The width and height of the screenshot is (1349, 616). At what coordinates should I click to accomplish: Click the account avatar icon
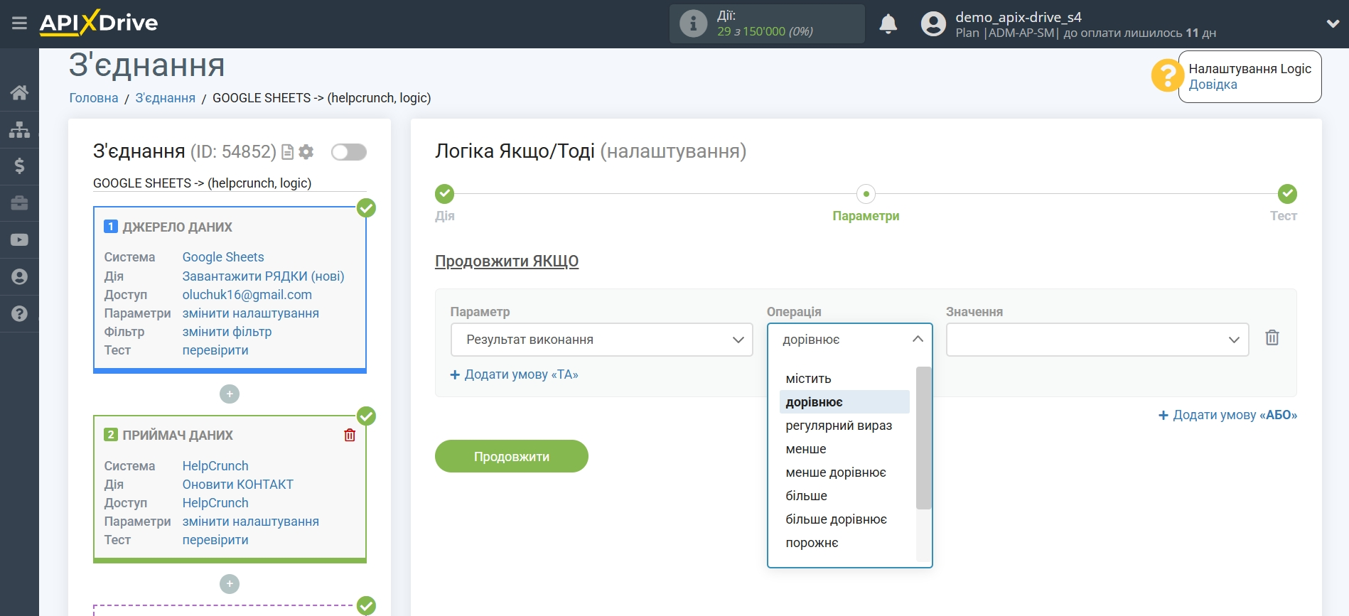click(933, 23)
